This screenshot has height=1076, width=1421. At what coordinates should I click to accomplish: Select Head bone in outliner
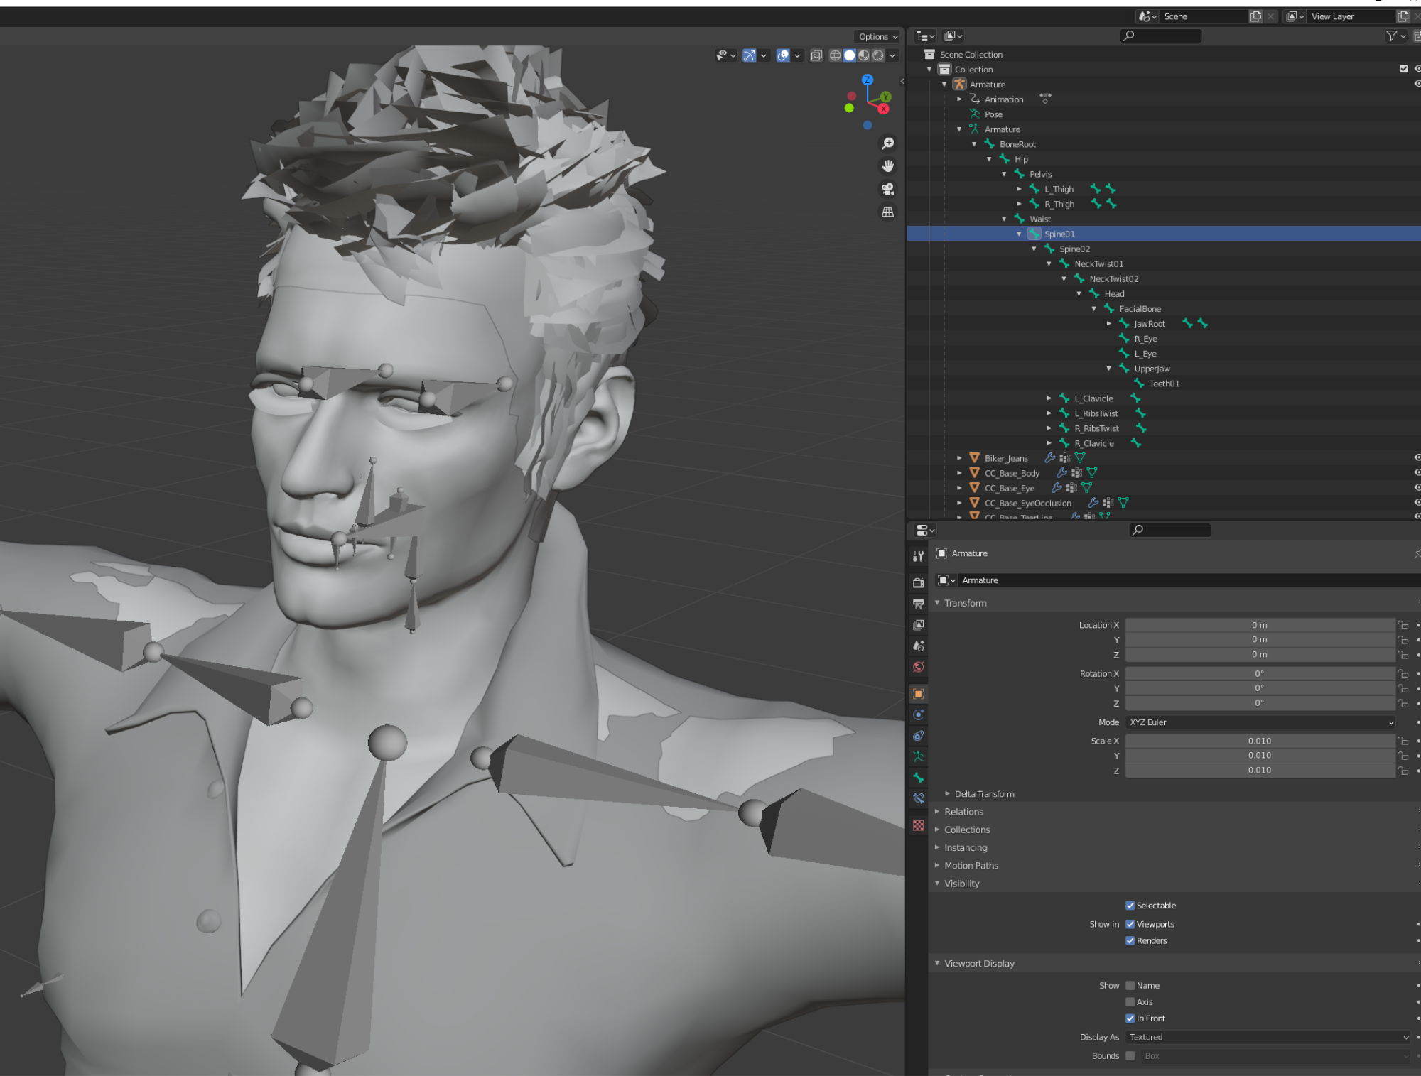coord(1114,293)
